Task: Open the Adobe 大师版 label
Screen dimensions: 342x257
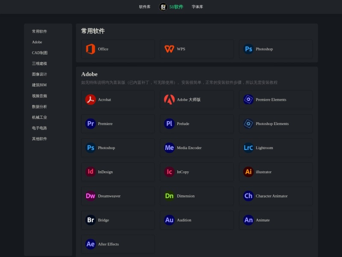Action: (x=189, y=100)
